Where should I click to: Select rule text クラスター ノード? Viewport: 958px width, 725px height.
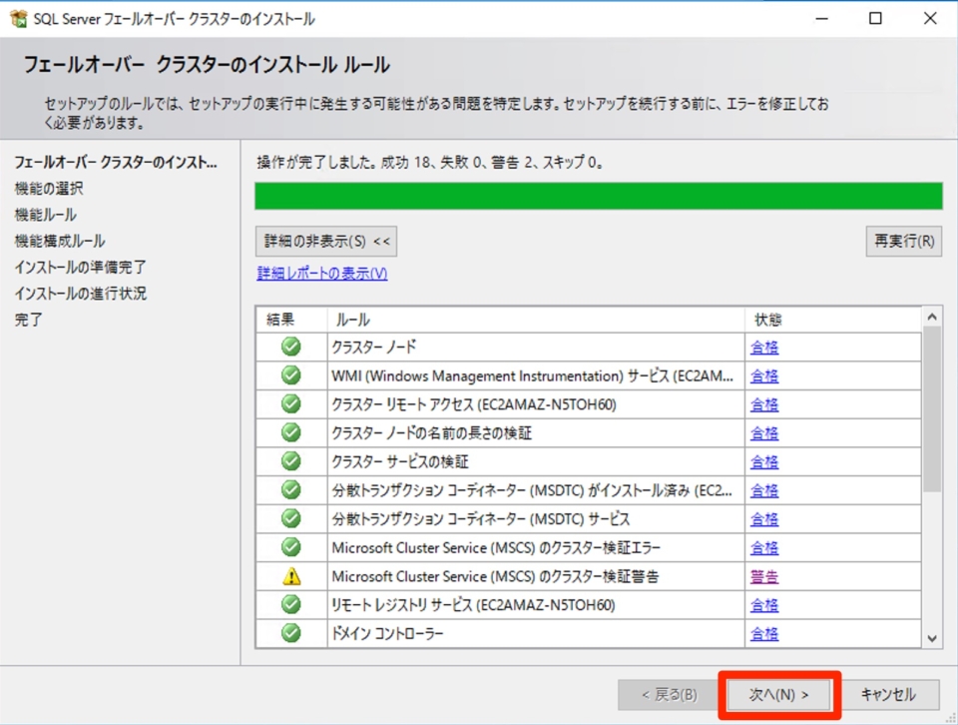(374, 348)
